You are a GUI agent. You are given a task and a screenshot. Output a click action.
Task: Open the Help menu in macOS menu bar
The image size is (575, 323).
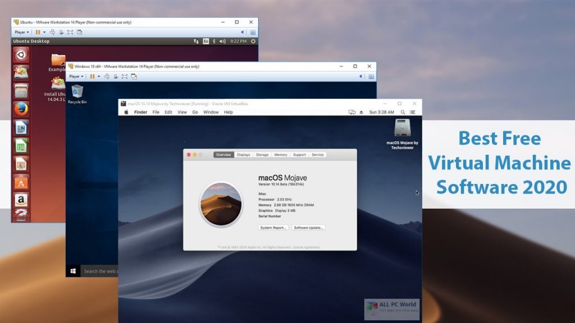(229, 112)
